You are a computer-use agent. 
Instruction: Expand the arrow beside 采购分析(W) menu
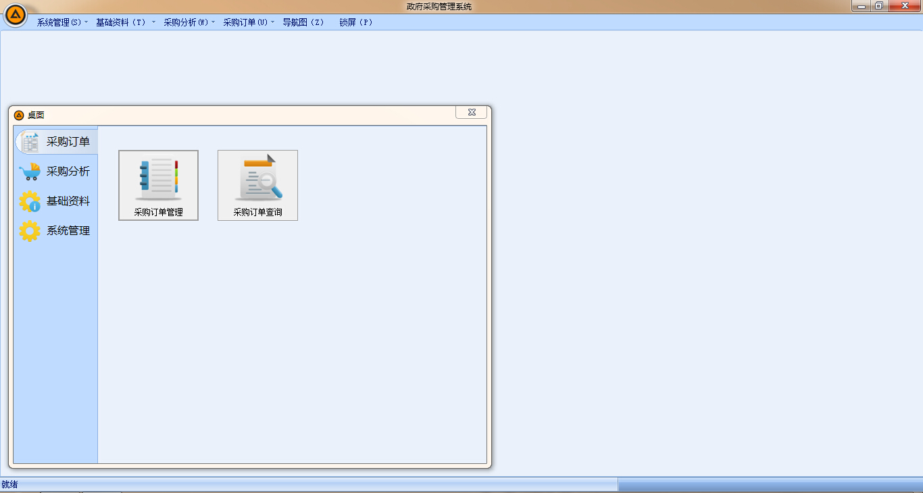pos(213,22)
